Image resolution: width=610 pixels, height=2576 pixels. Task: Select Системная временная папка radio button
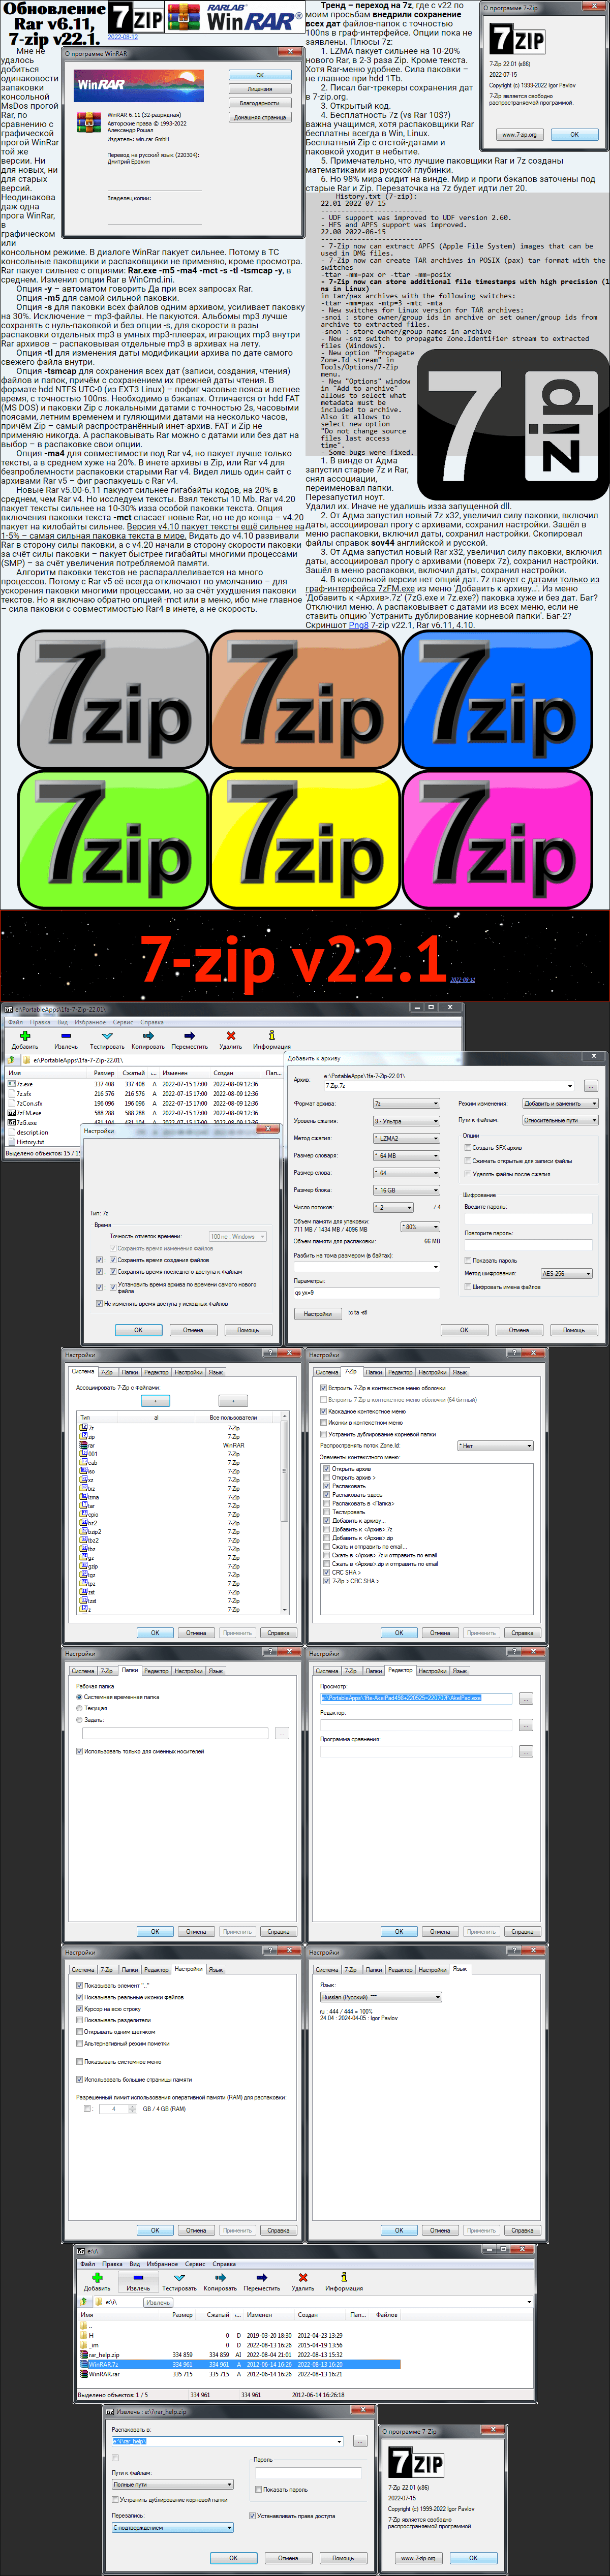[79, 1697]
